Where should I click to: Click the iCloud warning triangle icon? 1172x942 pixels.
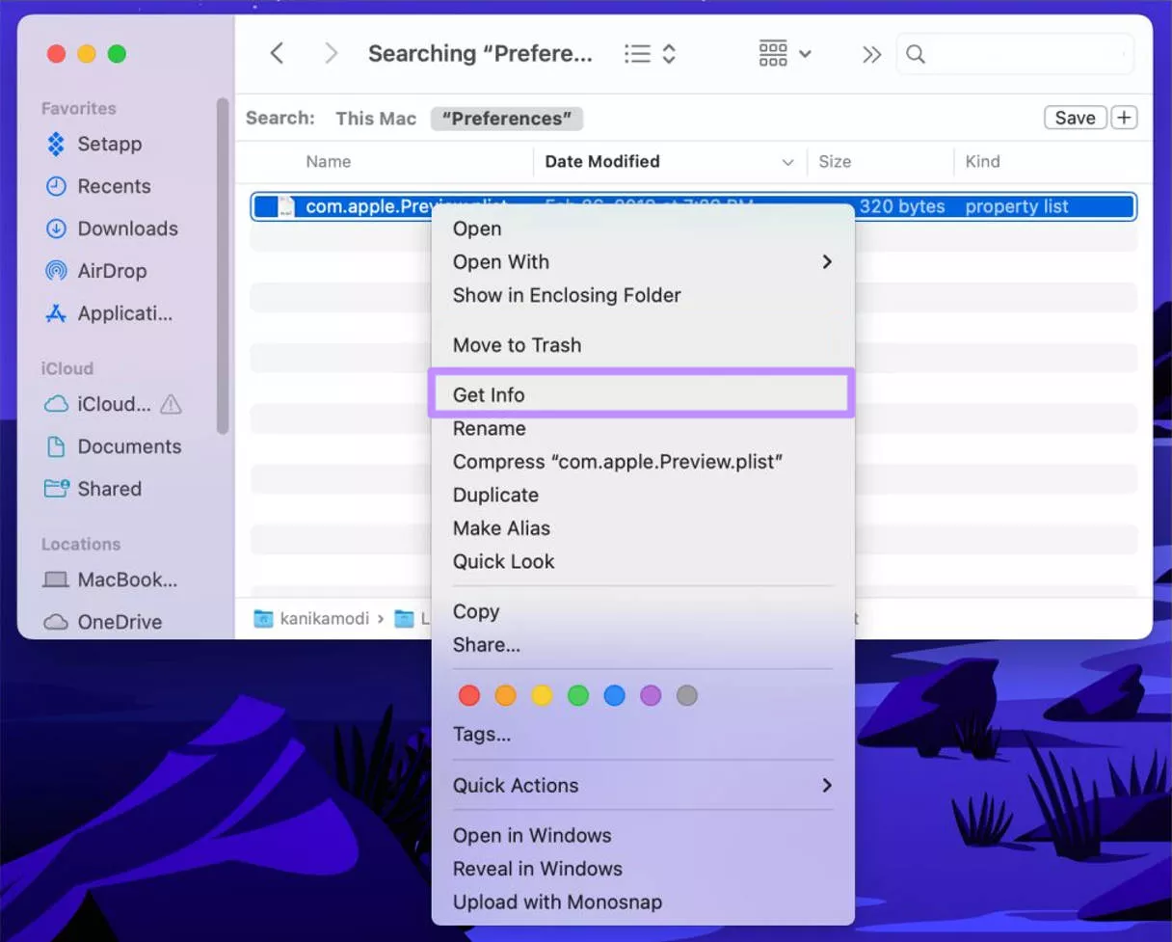coord(171,404)
